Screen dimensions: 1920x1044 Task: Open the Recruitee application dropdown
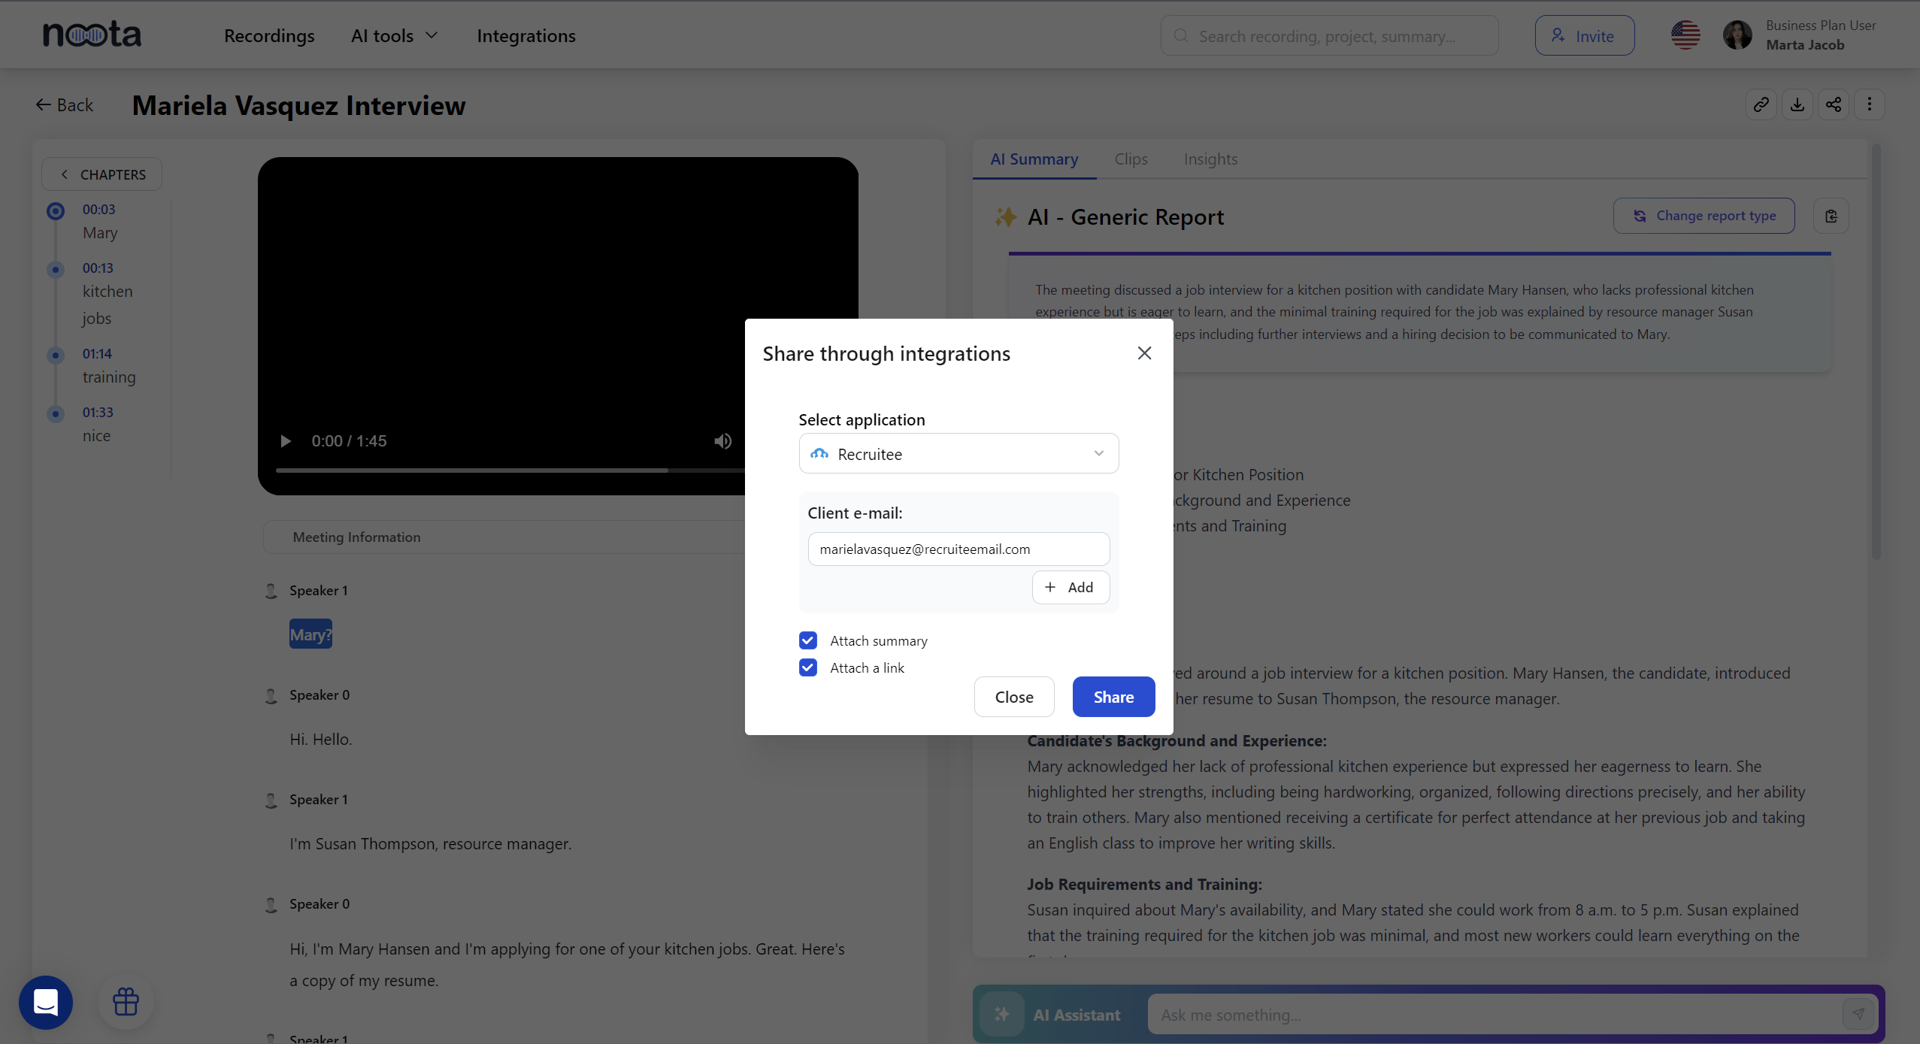[x=958, y=454]
